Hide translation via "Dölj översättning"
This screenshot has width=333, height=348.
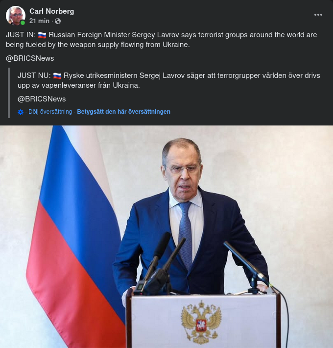tap(50, 112)
